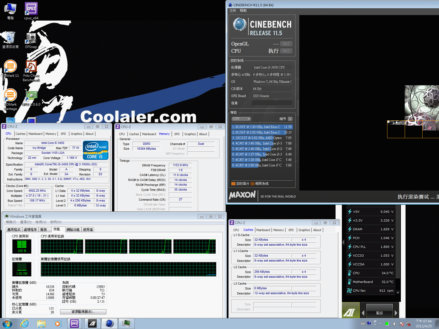
Task: Click the sensor list scroll-down arrow
Action: (x=398, y=293)
